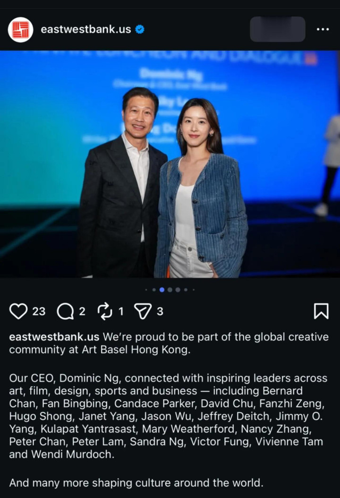This screenshot has width=340, height=498.
Task: Open comments via speech bubble icon
Action: [x=65, y=311]
